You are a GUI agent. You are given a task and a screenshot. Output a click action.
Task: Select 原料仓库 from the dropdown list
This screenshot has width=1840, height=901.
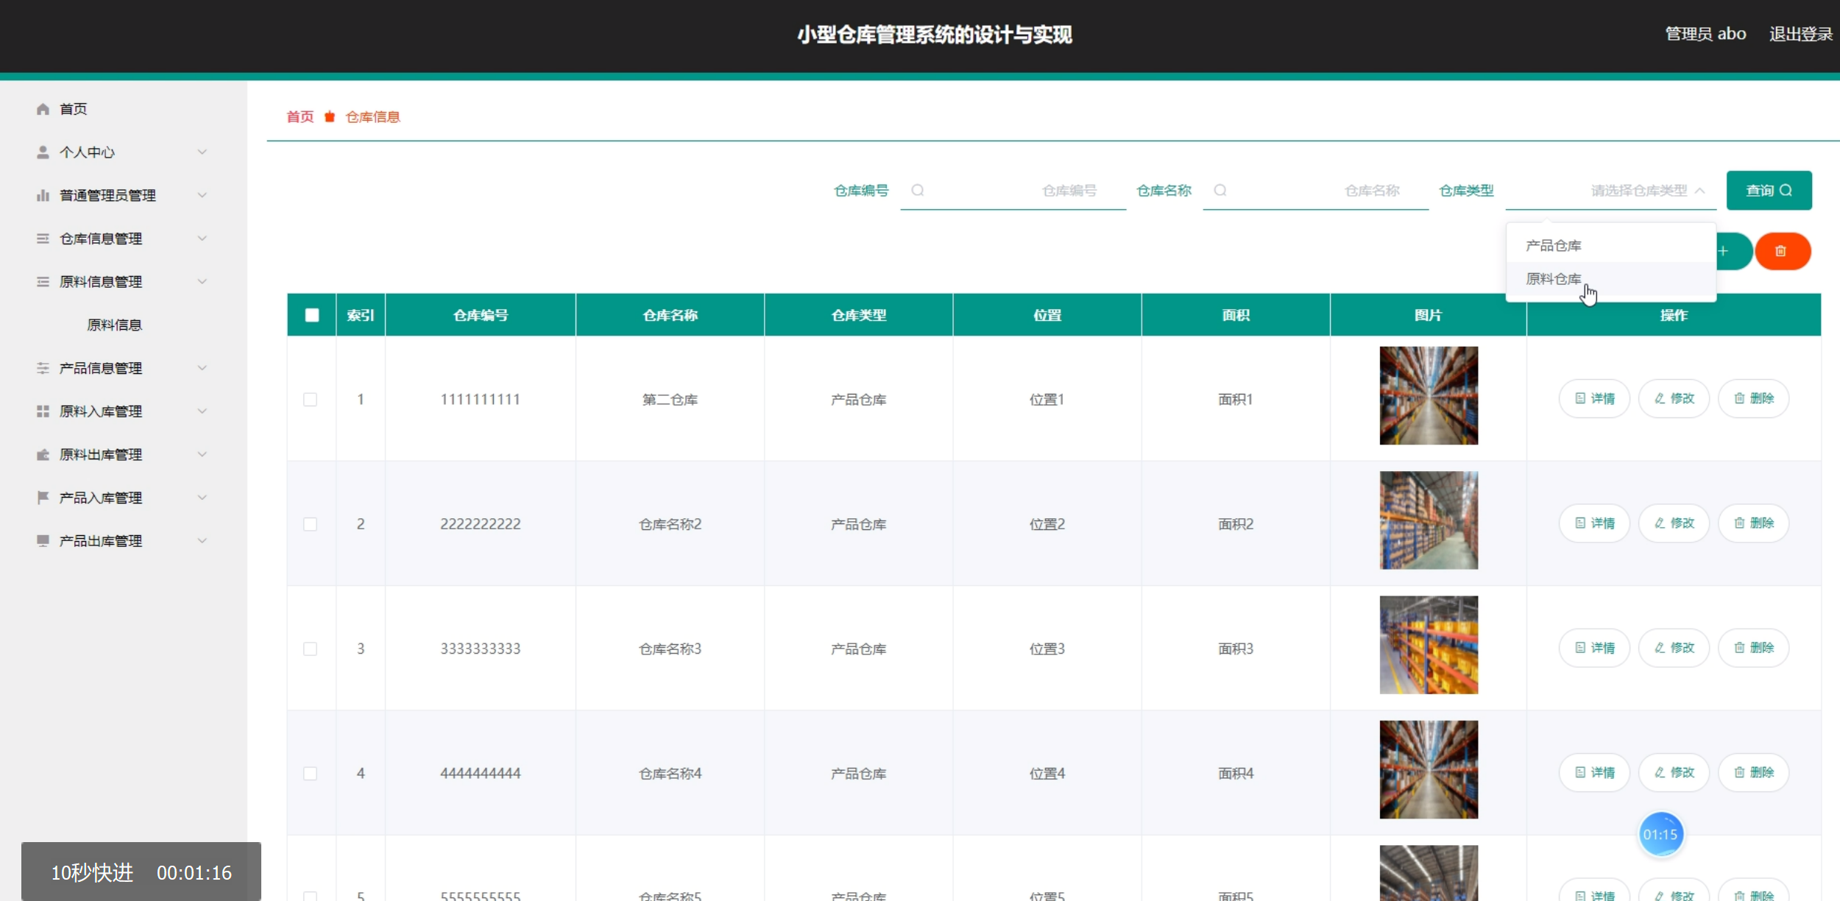pyautogui.click(x=1553, y=279)
